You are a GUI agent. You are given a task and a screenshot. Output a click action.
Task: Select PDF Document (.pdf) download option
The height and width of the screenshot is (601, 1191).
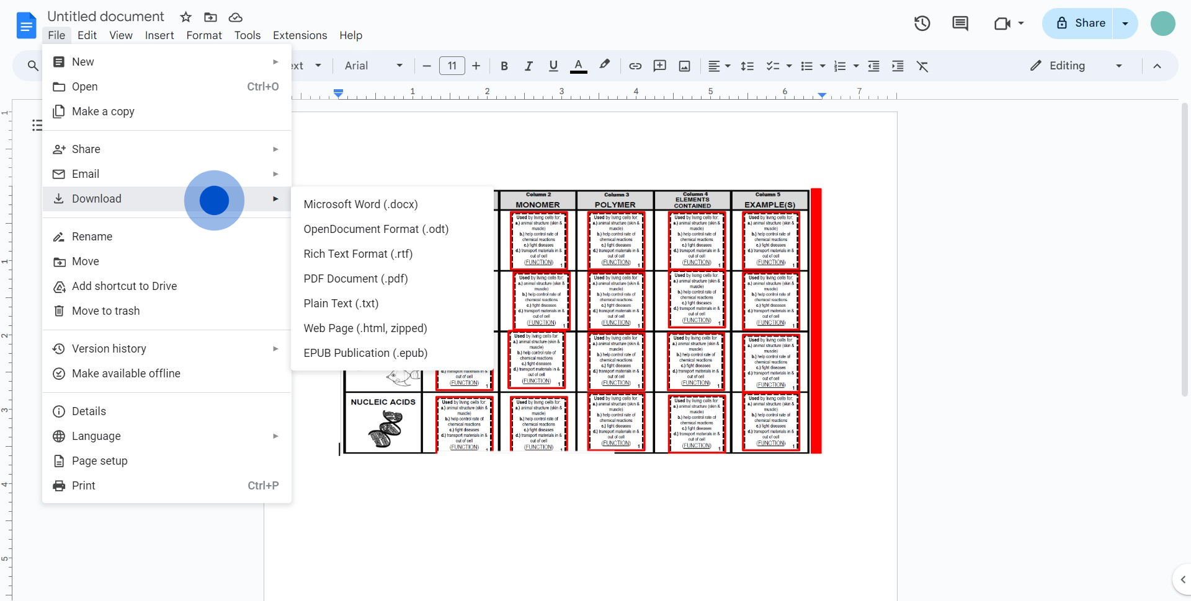pyautogui.click(x=355, y=279)
